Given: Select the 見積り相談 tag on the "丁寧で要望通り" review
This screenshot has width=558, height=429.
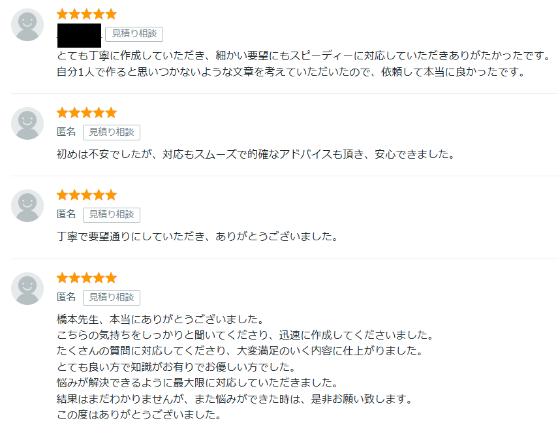Looking at the screenshot, I should 112,214.
